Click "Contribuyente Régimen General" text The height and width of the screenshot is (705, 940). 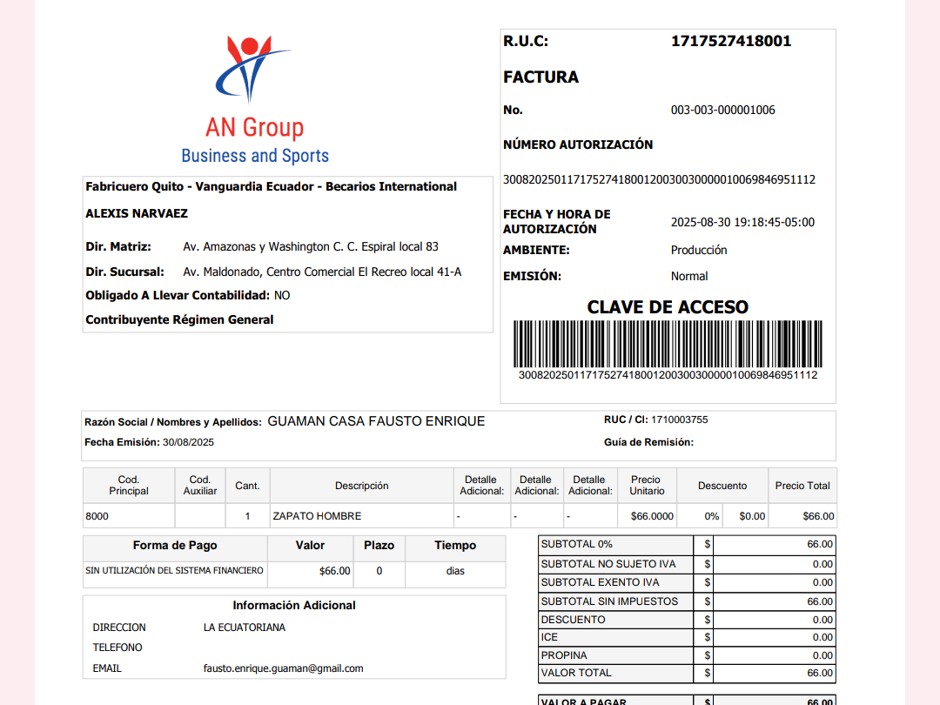[179, 319]
